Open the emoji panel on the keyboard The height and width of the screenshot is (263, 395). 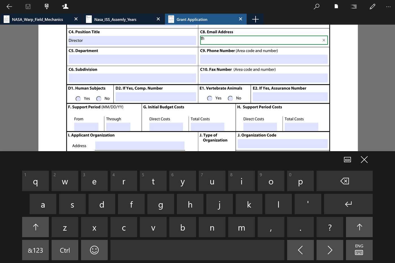(94, 250)
